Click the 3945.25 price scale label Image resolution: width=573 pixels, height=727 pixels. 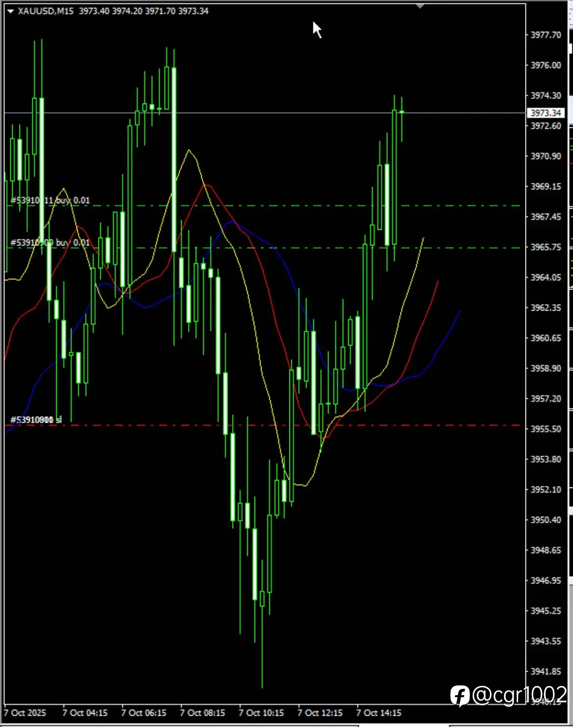pyautogui.click(x=546, y=611)
